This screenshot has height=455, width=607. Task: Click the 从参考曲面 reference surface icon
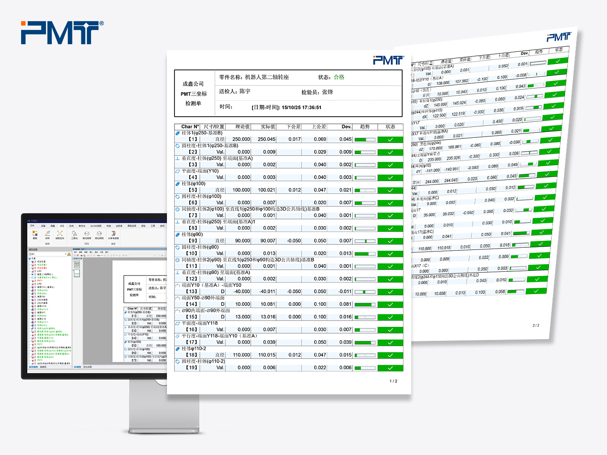(113, 234)
